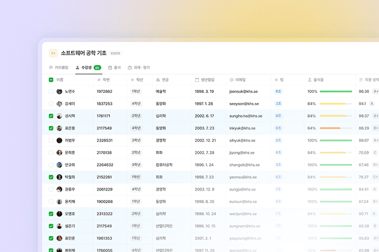Screen dimensions: 379x252
Task: Switch to the 과제·평가 tab
Action: [139, 68]
